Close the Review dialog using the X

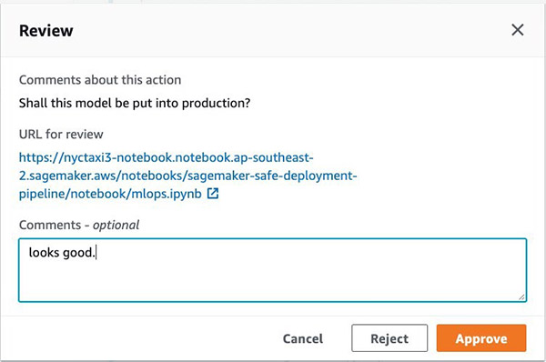[x=518, y=30]
